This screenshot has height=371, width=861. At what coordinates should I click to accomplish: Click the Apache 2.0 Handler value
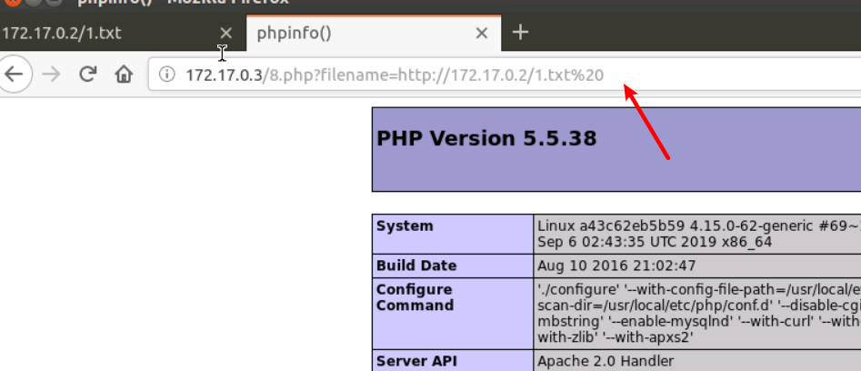pos(606,361)
